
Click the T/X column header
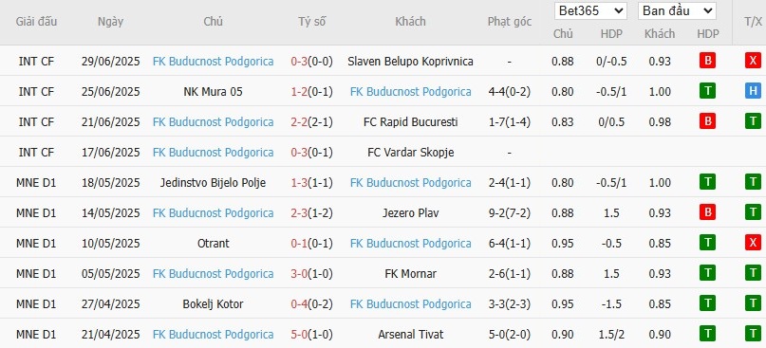click(x=753, y=22)
